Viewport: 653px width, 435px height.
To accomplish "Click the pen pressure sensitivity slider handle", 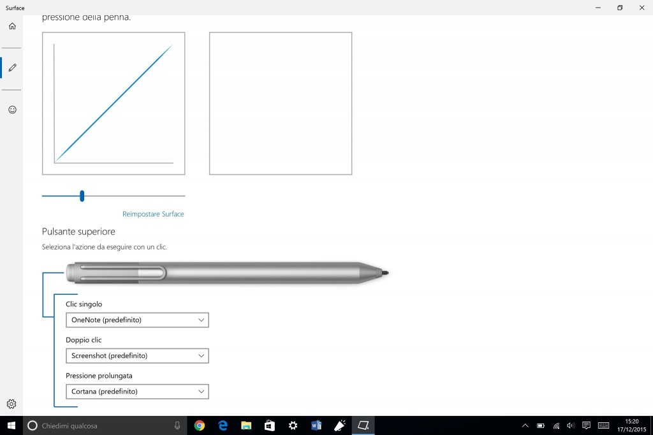I will pyautogui.click(x=82, y=196).
